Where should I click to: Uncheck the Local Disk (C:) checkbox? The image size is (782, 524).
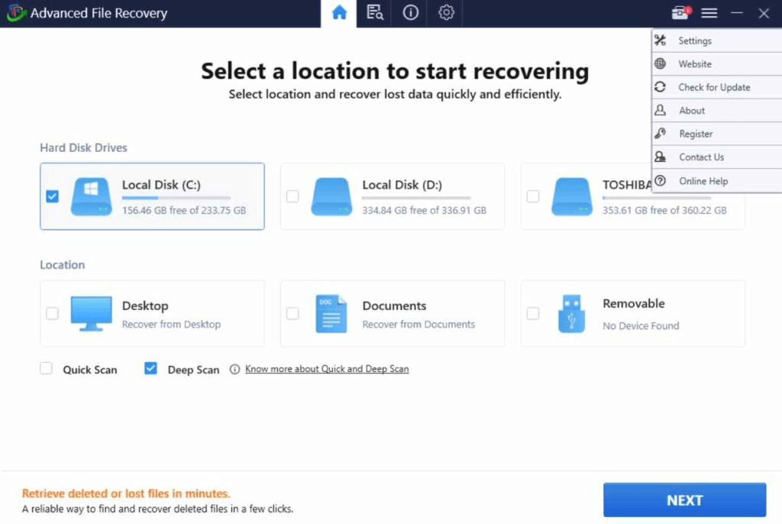pos(53,196)
